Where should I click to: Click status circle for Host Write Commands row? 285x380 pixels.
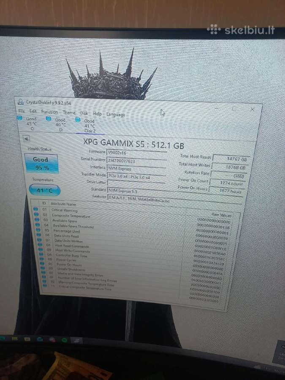coord(41,250)
